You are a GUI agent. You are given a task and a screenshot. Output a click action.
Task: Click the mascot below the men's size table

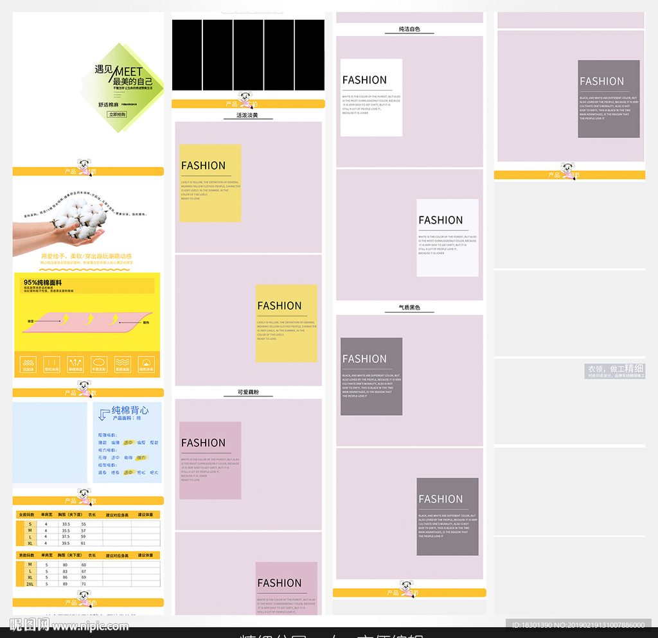[x=84, y=598]
